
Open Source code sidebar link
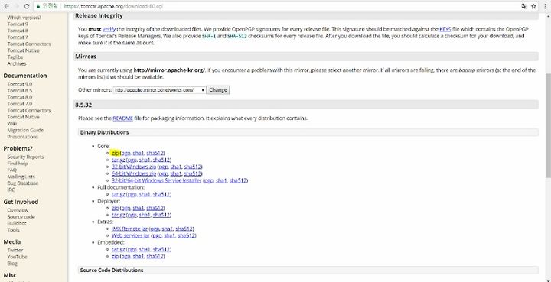tap(21, 217)
